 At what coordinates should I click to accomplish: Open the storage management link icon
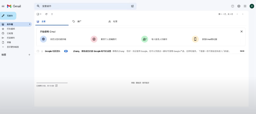click(x=56, y=85)
